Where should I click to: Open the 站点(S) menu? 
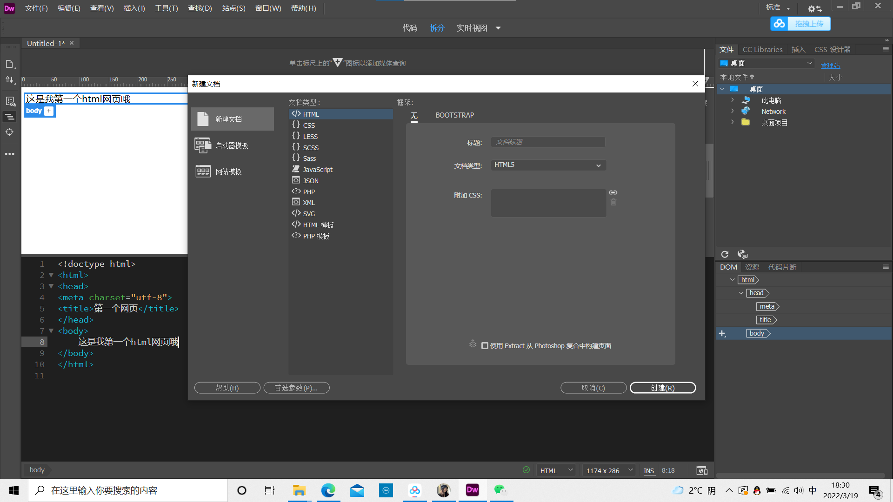tap(233, 8)
